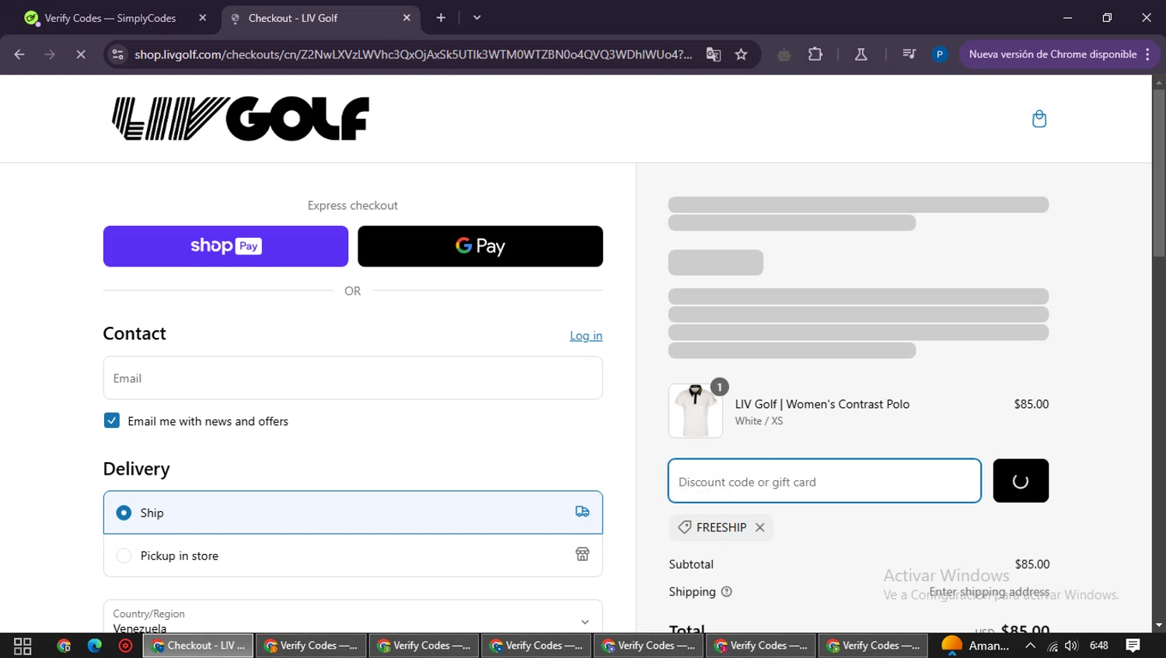This screenshot has width=1166, height=658.
Task: Click Nueva versión de Chrome disponible button
Action: 1053,54
